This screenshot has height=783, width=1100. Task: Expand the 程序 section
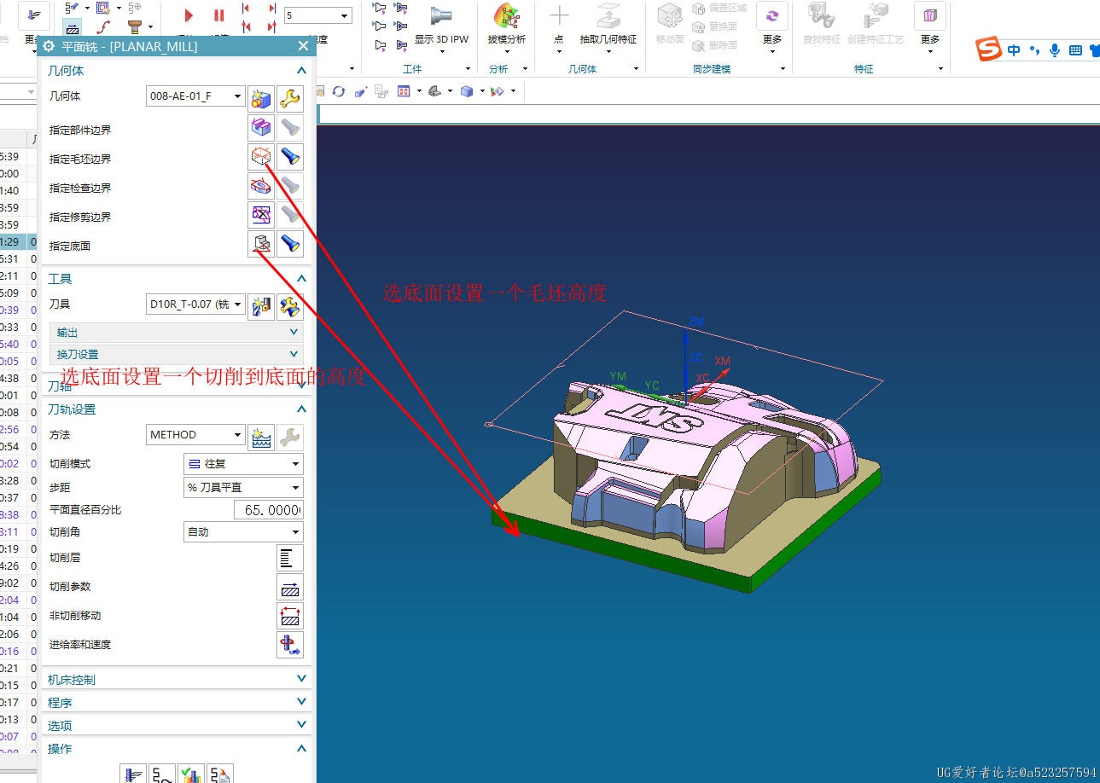301,702
